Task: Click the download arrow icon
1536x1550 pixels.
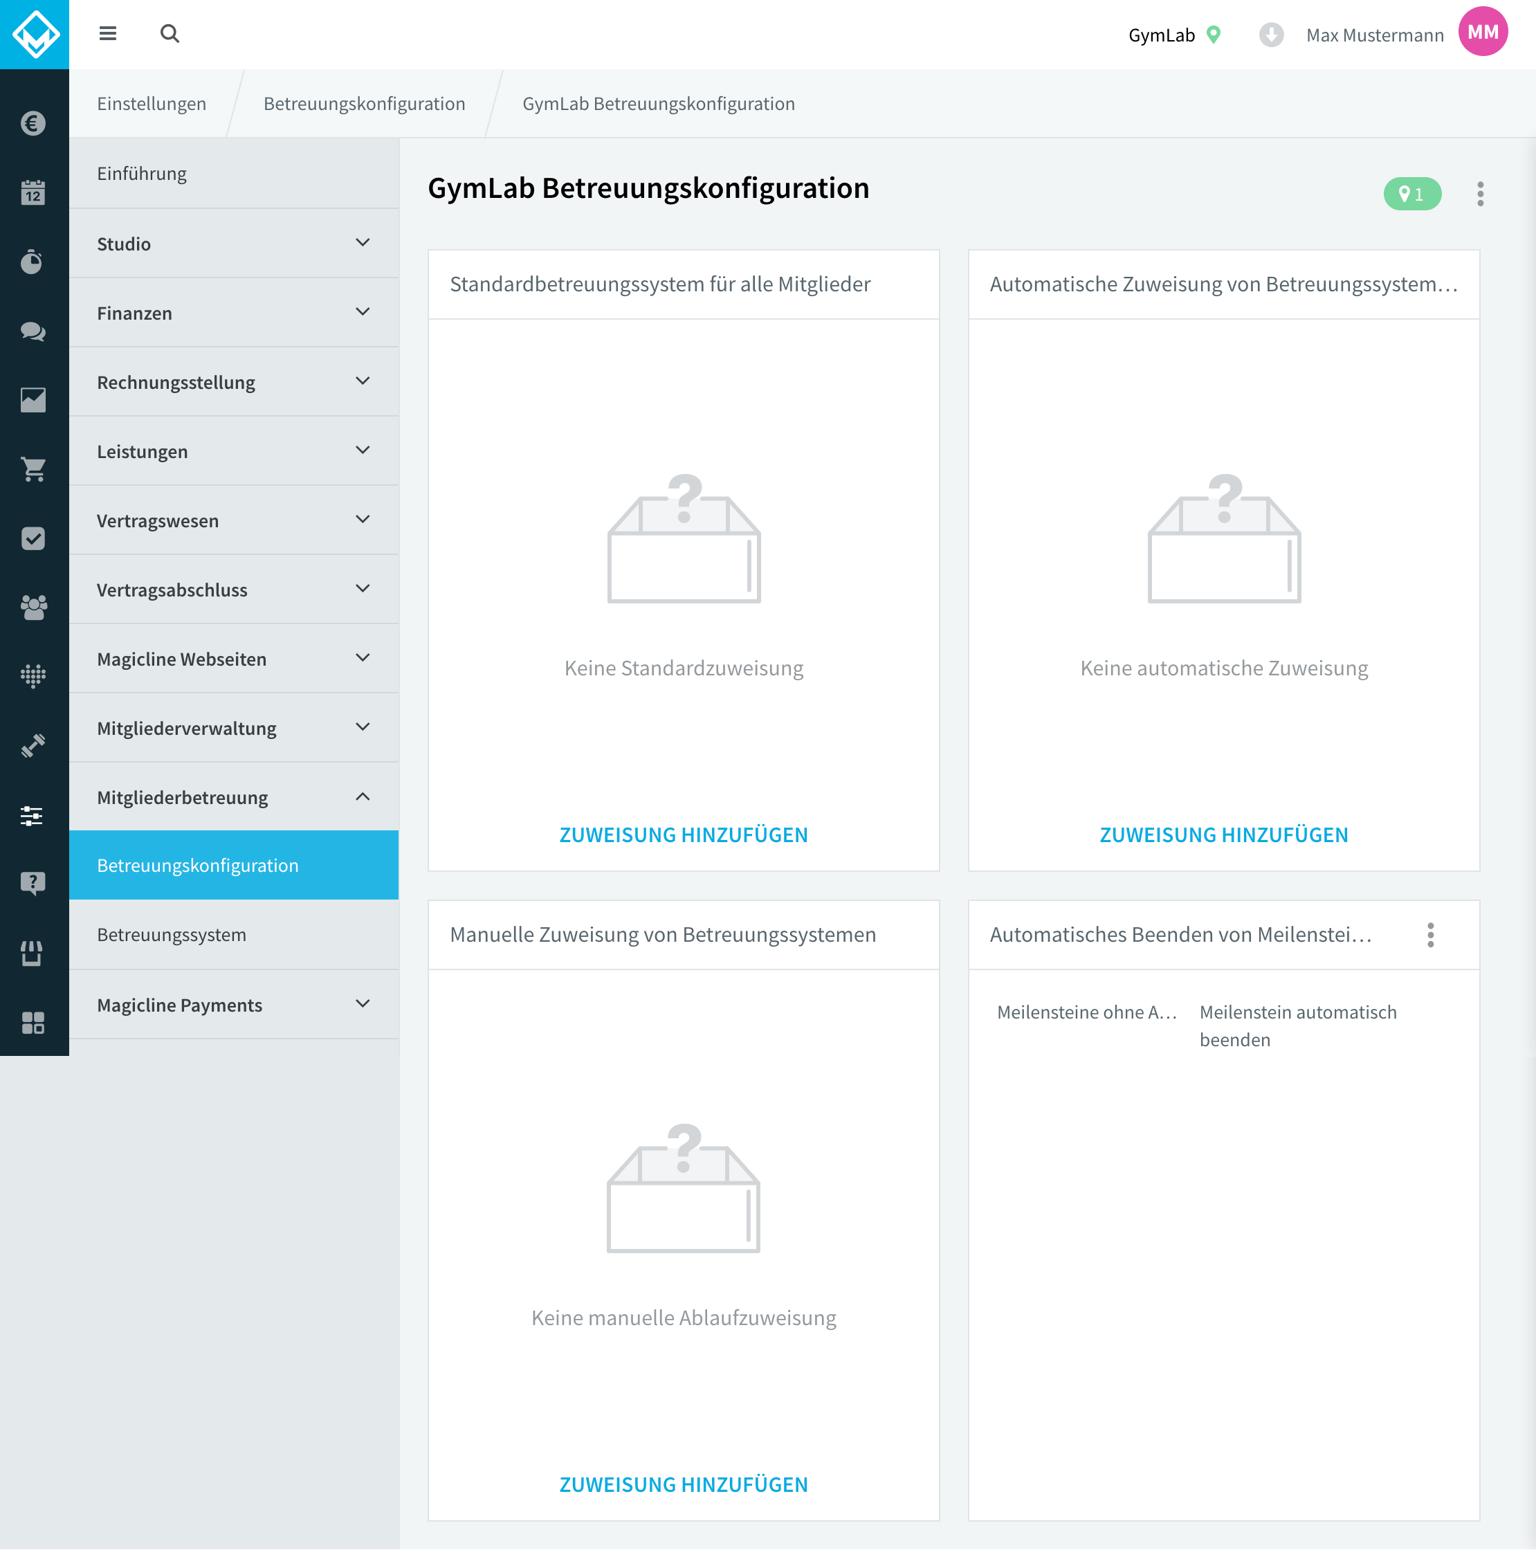Action: click(1270, 35)
